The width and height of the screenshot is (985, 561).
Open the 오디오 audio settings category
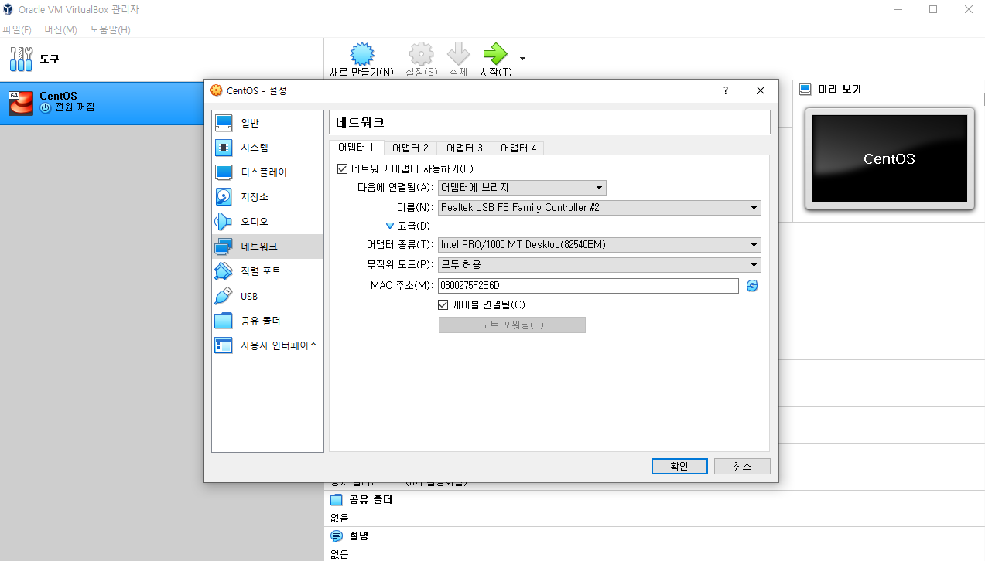click(x=268, y=222)
